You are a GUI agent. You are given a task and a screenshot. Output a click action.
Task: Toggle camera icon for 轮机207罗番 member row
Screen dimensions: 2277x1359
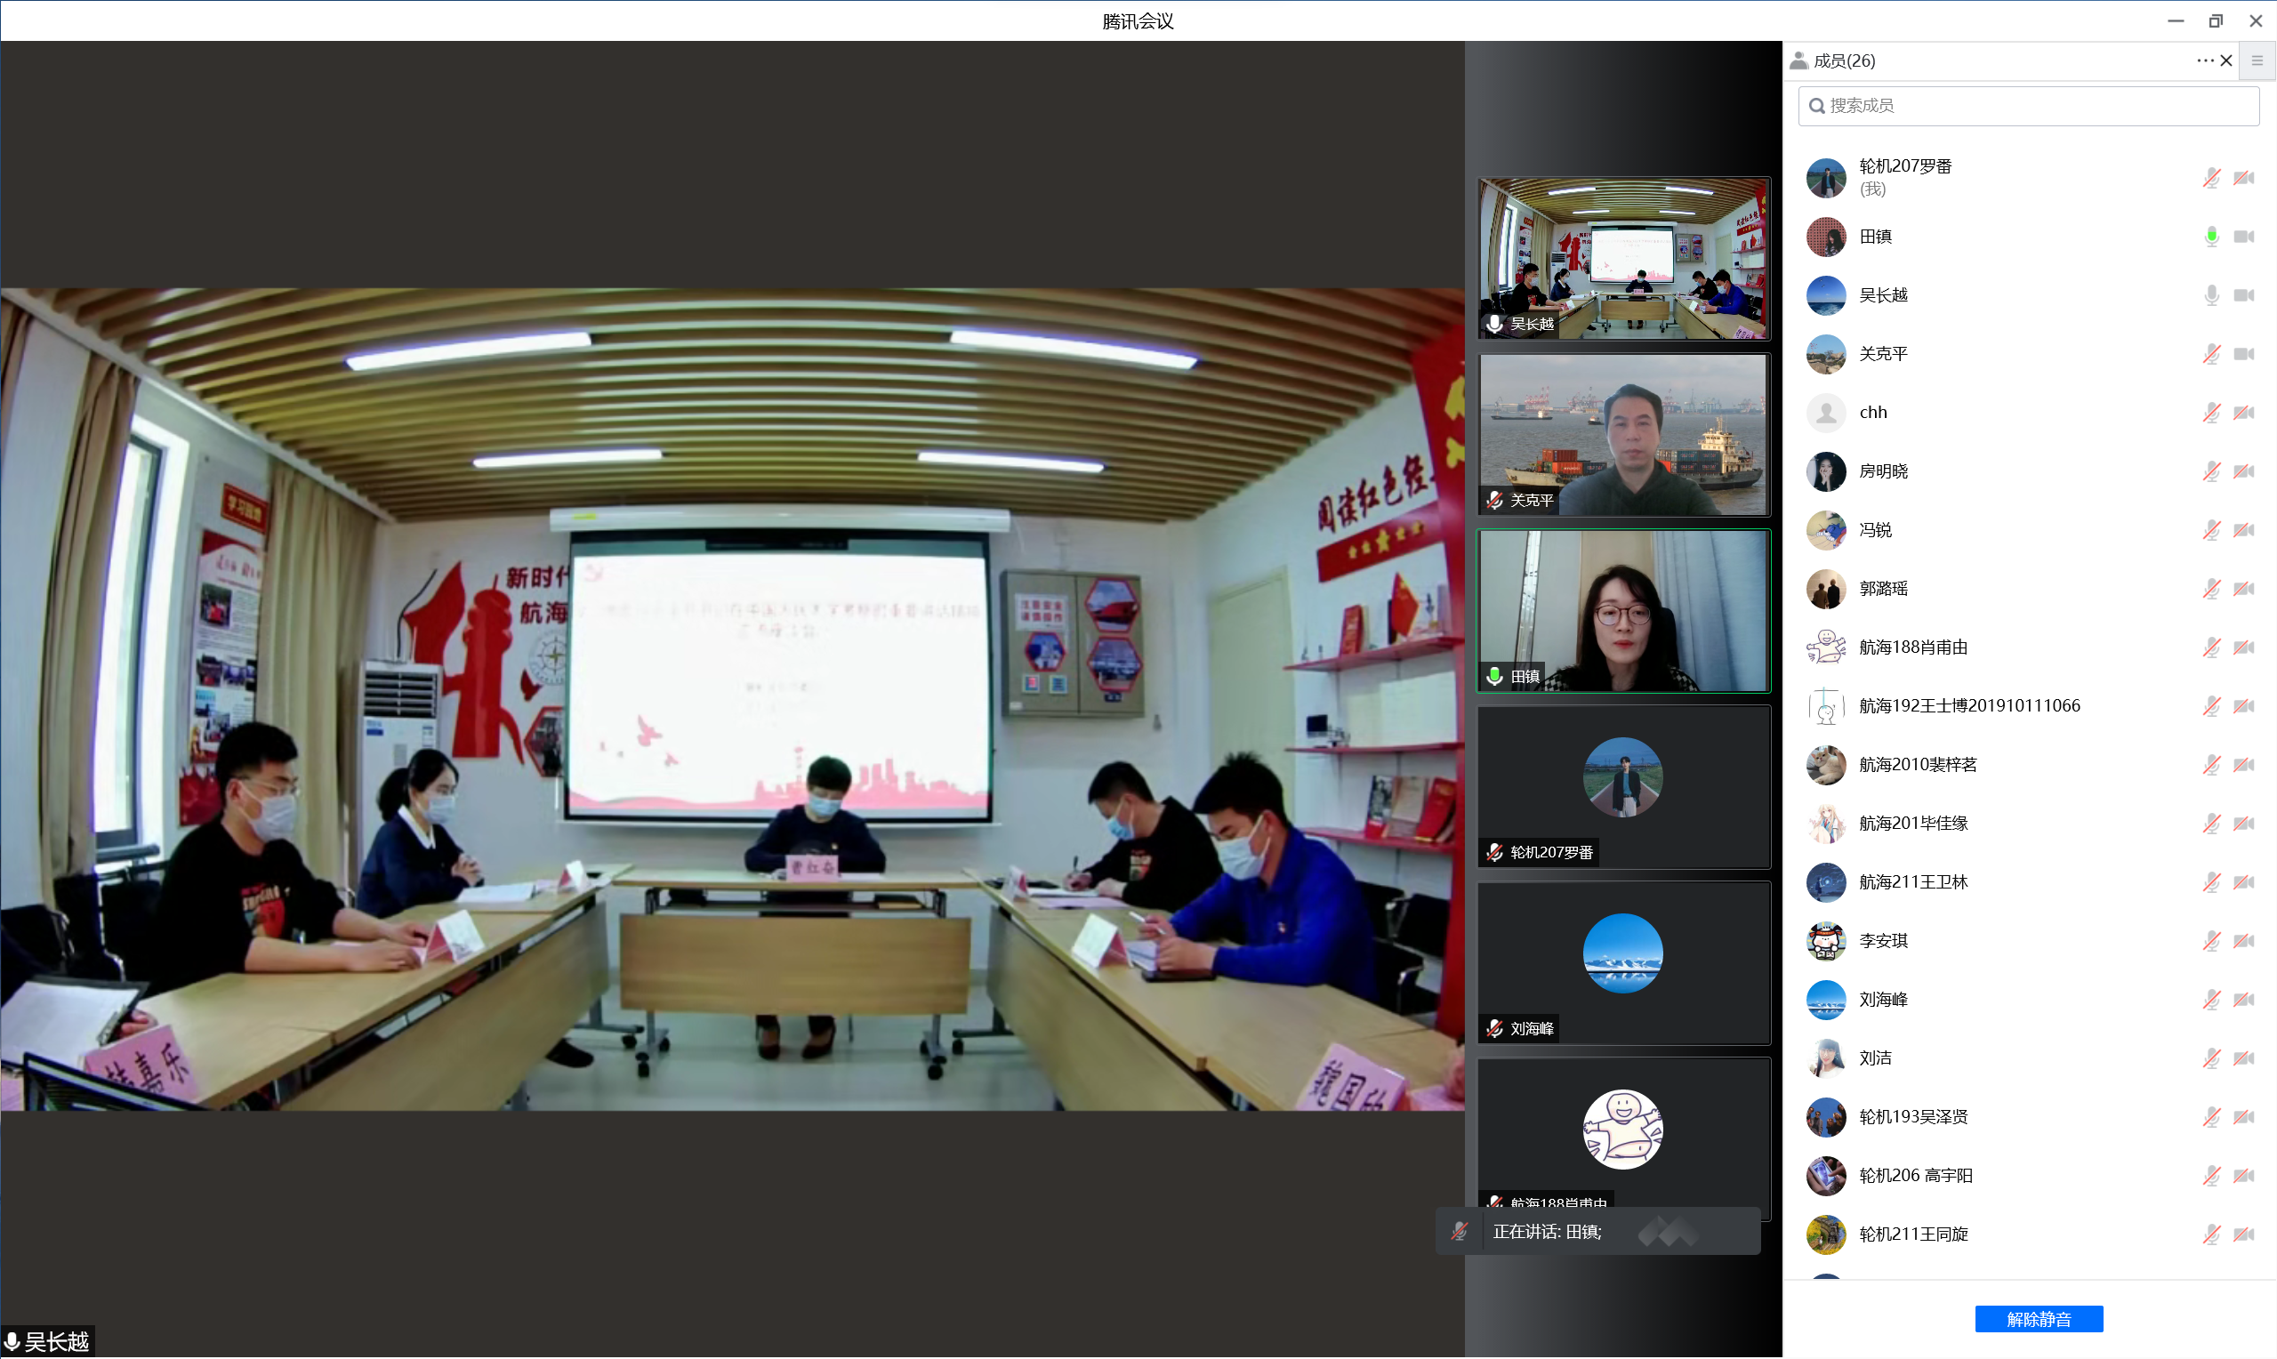[2243, 178]
